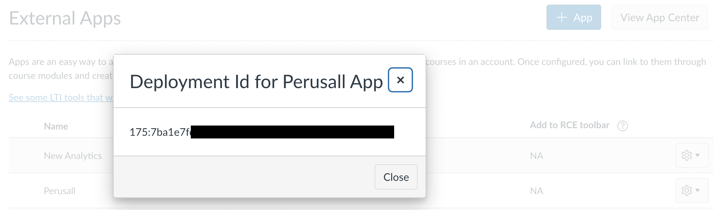Image resolution: width=728 pixels, height=210 pixels.
Task: Expand the New Analytics settings dropdown arrow
Action: tap(697, 156)
